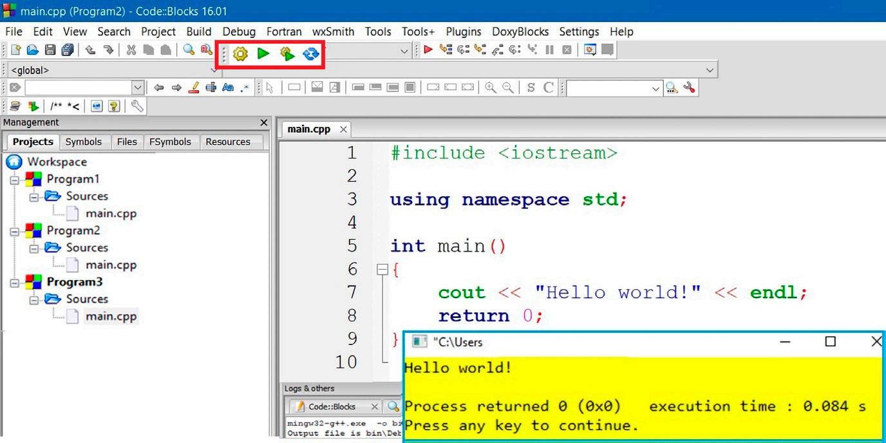Collapse Sources folder under Program2

click(x=34, y=248)
